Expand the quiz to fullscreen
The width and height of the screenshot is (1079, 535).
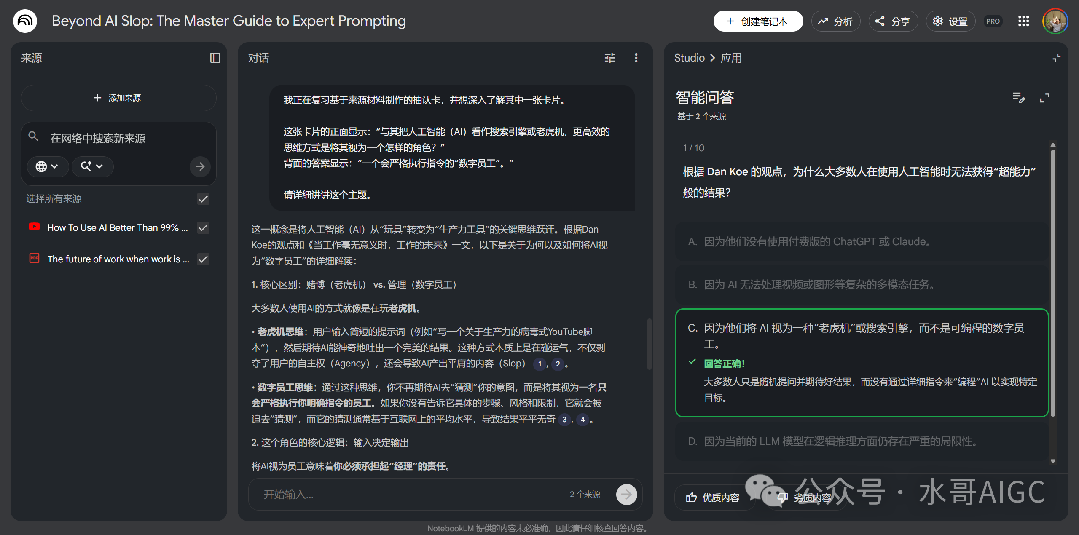point(1044,98)
